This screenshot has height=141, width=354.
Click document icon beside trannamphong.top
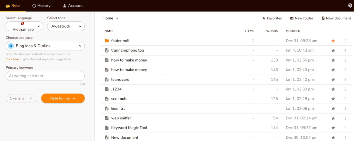pos(107,51)
